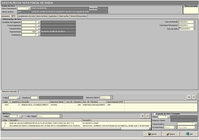The image size is (199, 140).
Task: Add Histórico entry with plus button
Action: pos(143,116)
